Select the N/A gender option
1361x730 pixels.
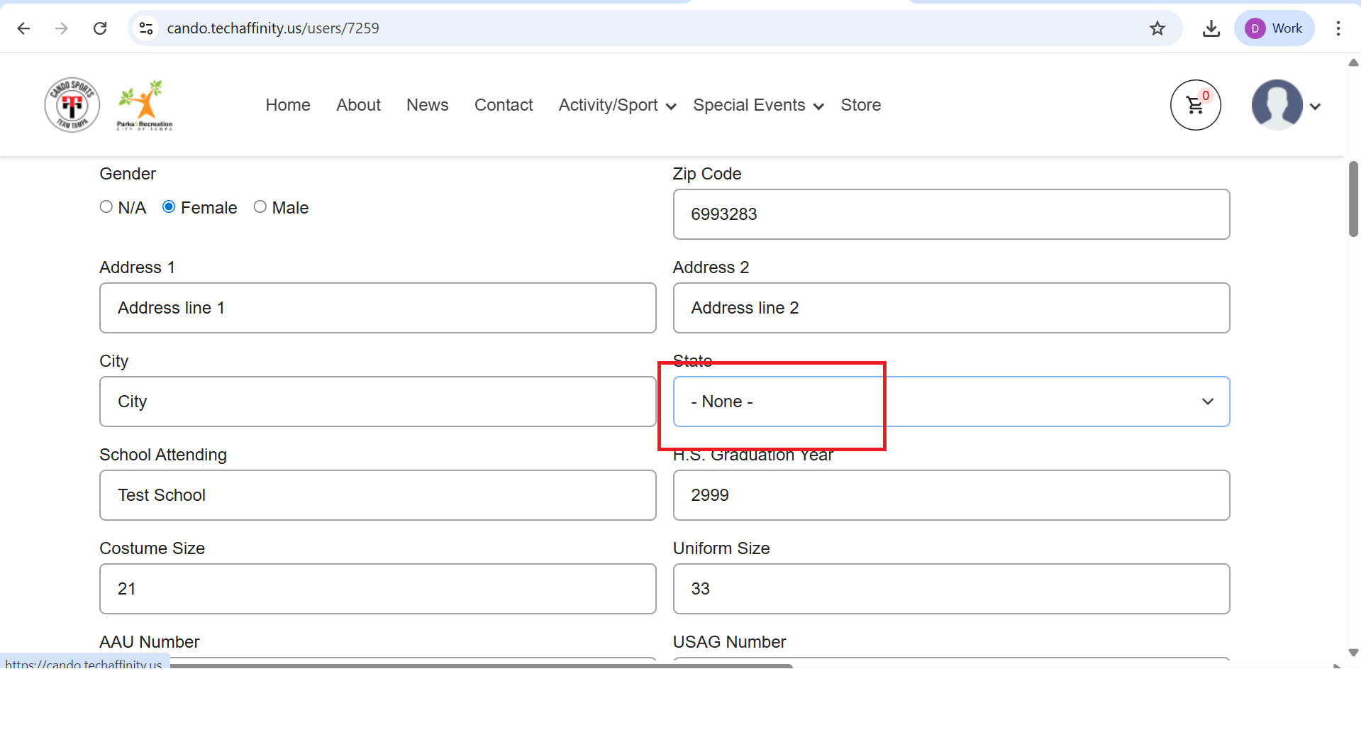pos(106,206)
